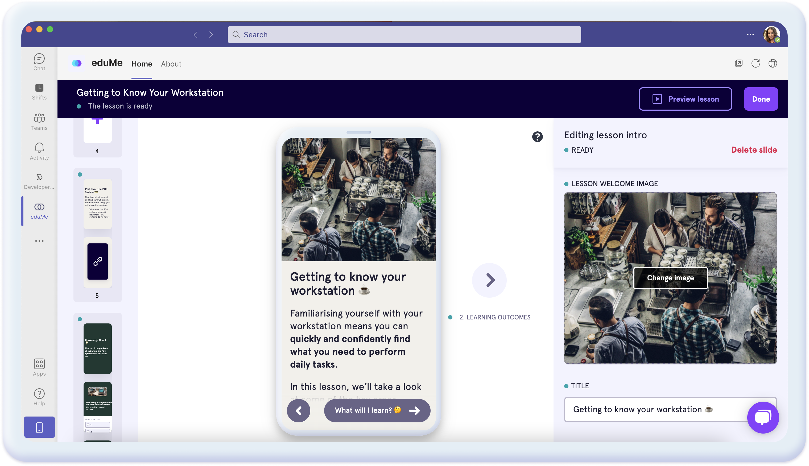Image resolution: width=809 pixels, height=466 pixels.
Task: Click the question mark help icon in editor
Action: pyautogui.click(x=537, y=137)
